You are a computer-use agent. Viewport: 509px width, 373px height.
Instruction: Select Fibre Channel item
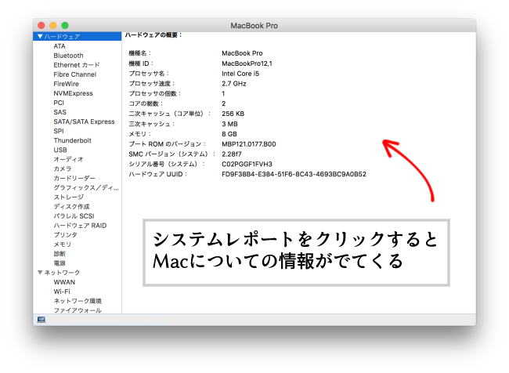[75, 74]
